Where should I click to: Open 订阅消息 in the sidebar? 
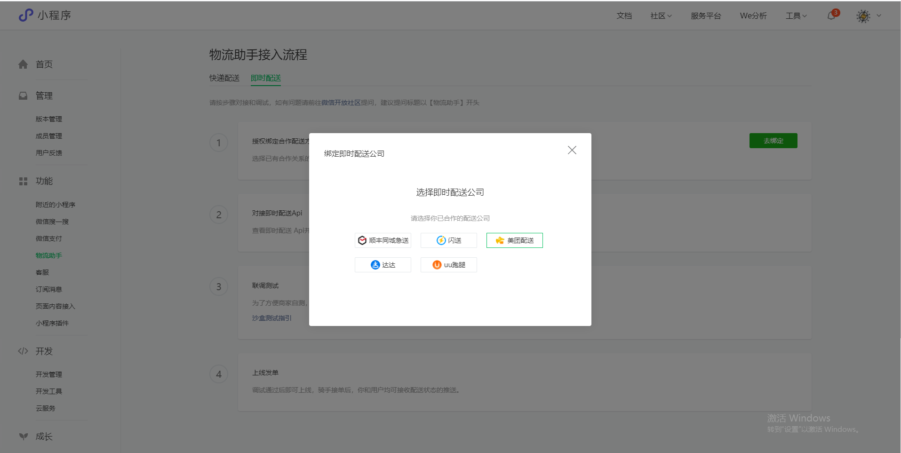[49, 289]
